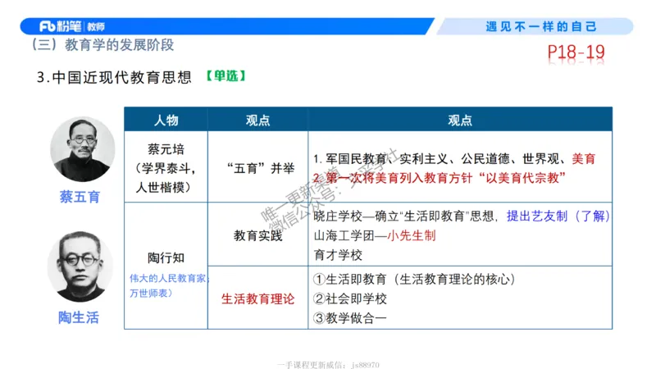Click the blue caption 蔡五育
This screenshot has height=369, width=656.
pyautogui.click(x=80, y=197)
